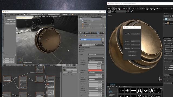Viewport: 173px width, 97px height.
Task: Click the Photoshop export Ps icon
Action: tap(109, 11)
